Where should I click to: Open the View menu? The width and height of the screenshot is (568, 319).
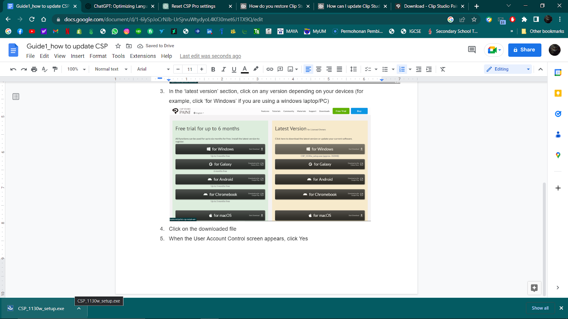(x=60, y=56)
